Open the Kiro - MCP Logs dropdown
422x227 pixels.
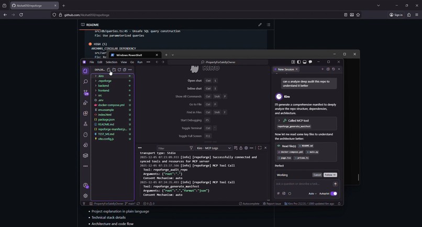[214, 148]
